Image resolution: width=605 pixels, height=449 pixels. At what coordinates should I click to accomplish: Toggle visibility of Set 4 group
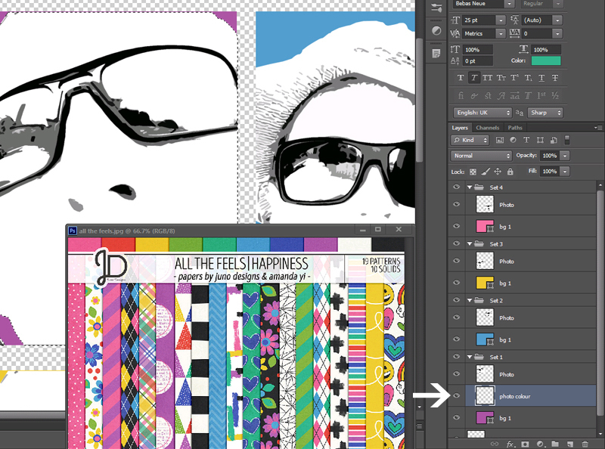(x=457, y=187)
